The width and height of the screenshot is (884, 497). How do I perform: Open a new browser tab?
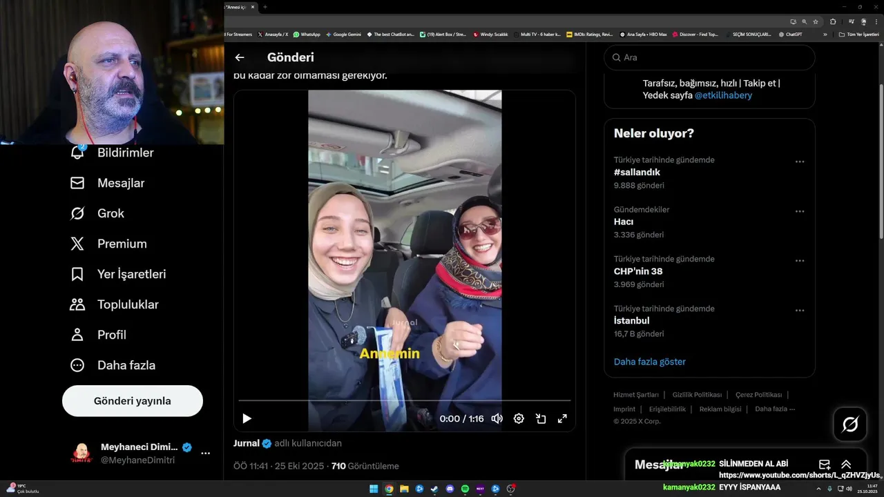[x=265, y=7]
